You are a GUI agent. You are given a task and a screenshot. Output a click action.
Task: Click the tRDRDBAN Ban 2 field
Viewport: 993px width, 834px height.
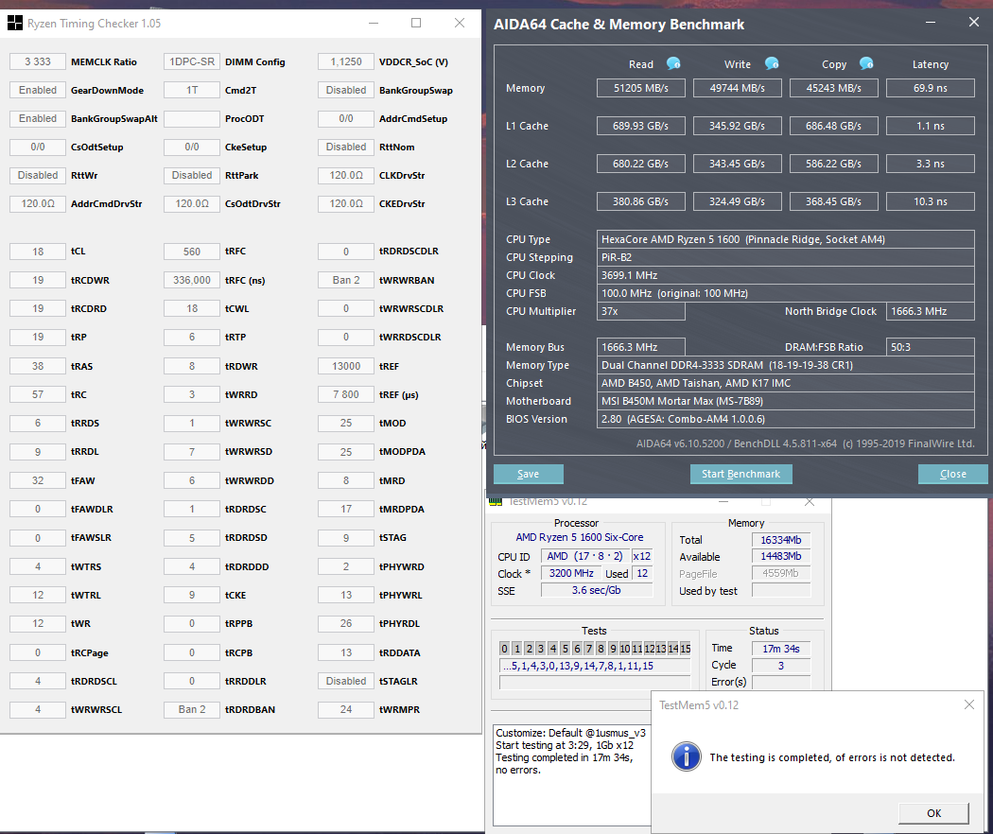click(192, 709)
